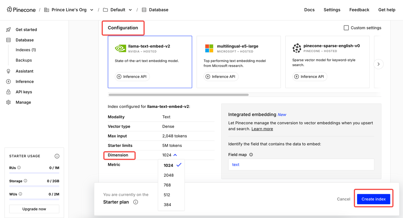This screenshot has width=403, height=218.
Task: Click the "2,048 tokens" Max input value
Action: tap(175, 136)
